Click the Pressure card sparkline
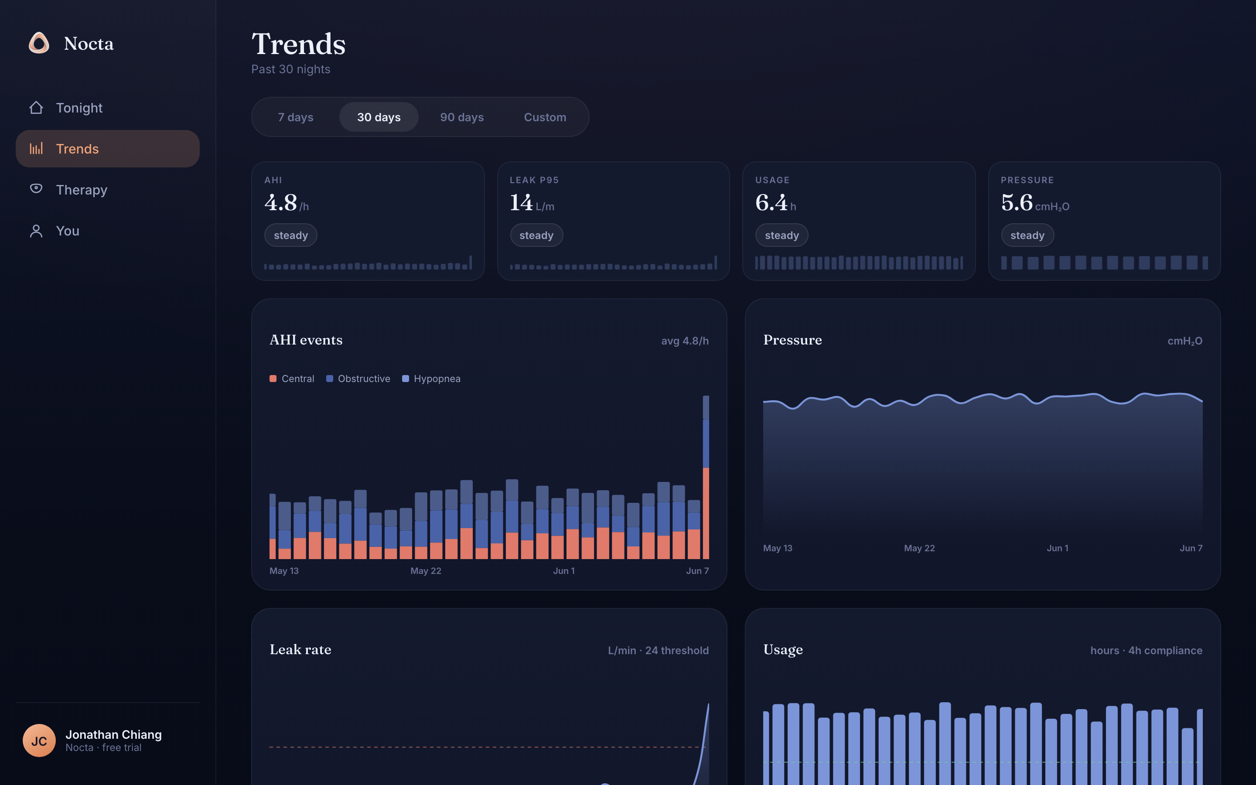Screen dimensions: 1256x785 coord(1104,263)
